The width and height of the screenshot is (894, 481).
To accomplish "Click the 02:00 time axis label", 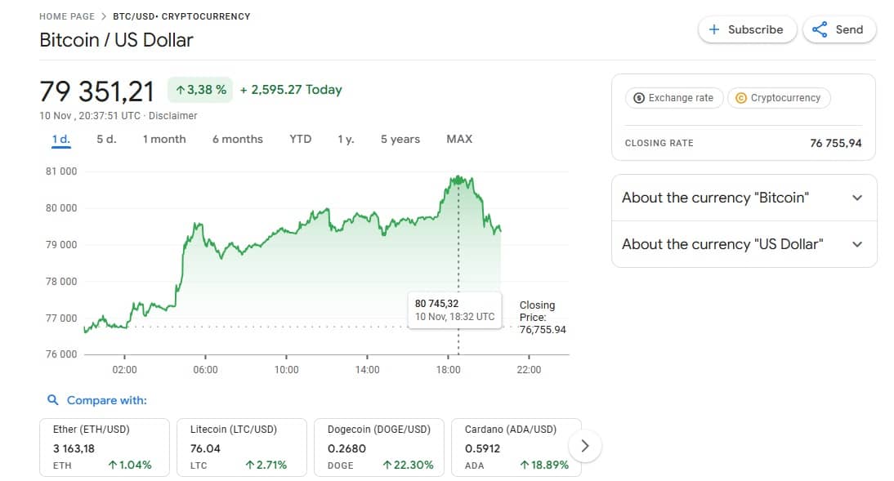I will (x=124, y=370).
